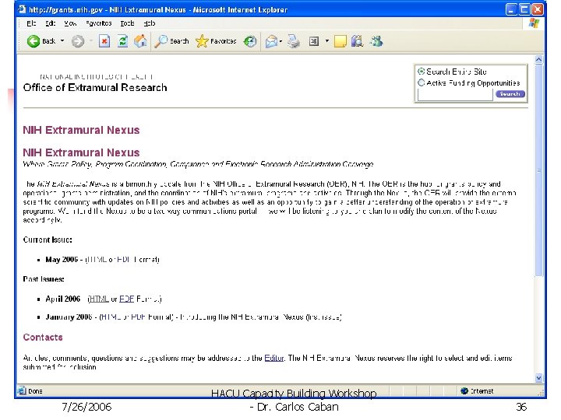Click the Editor contact link
This screenshot has width=561, height=420.
pyautogui.click(x=274, y=358)
